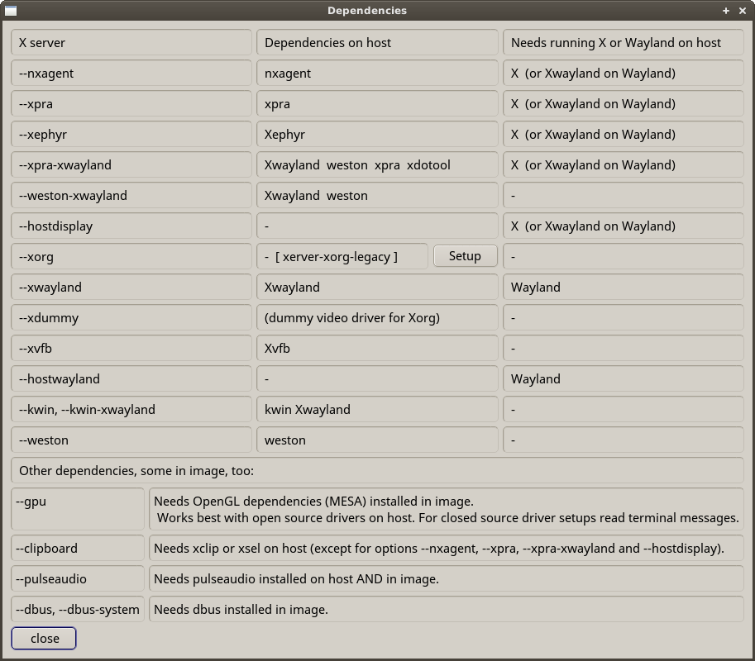Click the Xvfb dependency cell
755x661 pixels.
(x=377, y=349)
